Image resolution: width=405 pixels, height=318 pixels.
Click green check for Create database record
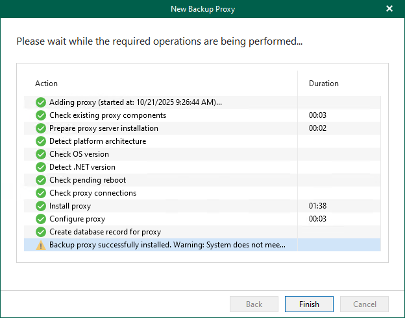pos(41,232)
